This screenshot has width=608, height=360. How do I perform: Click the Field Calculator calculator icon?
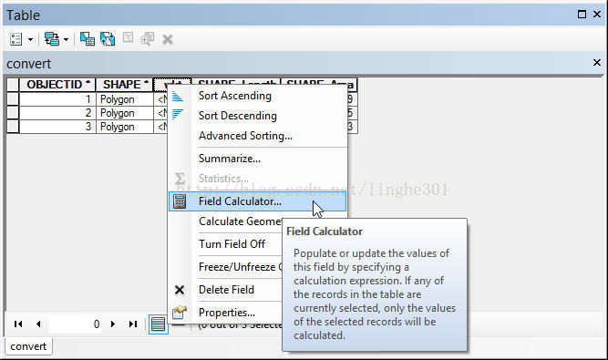(x=180, y=201)
